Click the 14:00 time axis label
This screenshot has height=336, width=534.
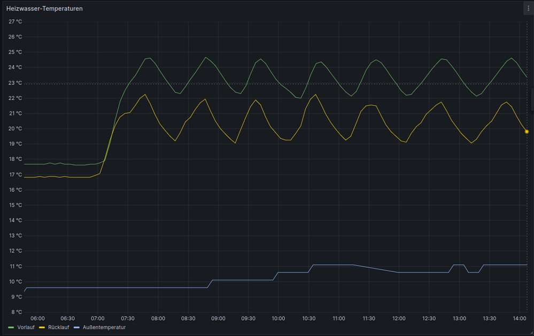point(519,318)
